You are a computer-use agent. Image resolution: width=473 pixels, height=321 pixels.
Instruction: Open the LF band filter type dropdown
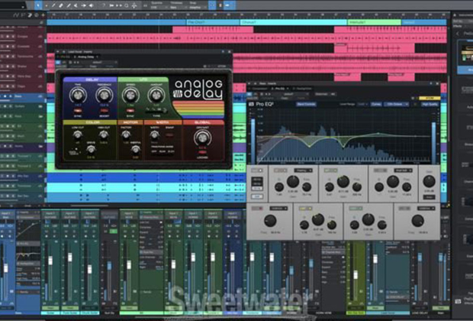coord(303,170)
